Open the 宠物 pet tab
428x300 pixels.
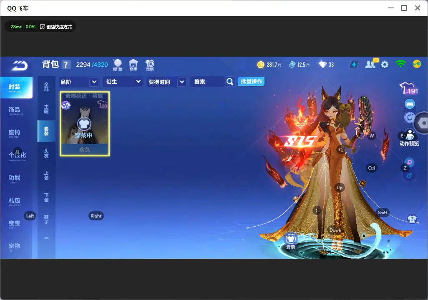click(x=15, y=247)
